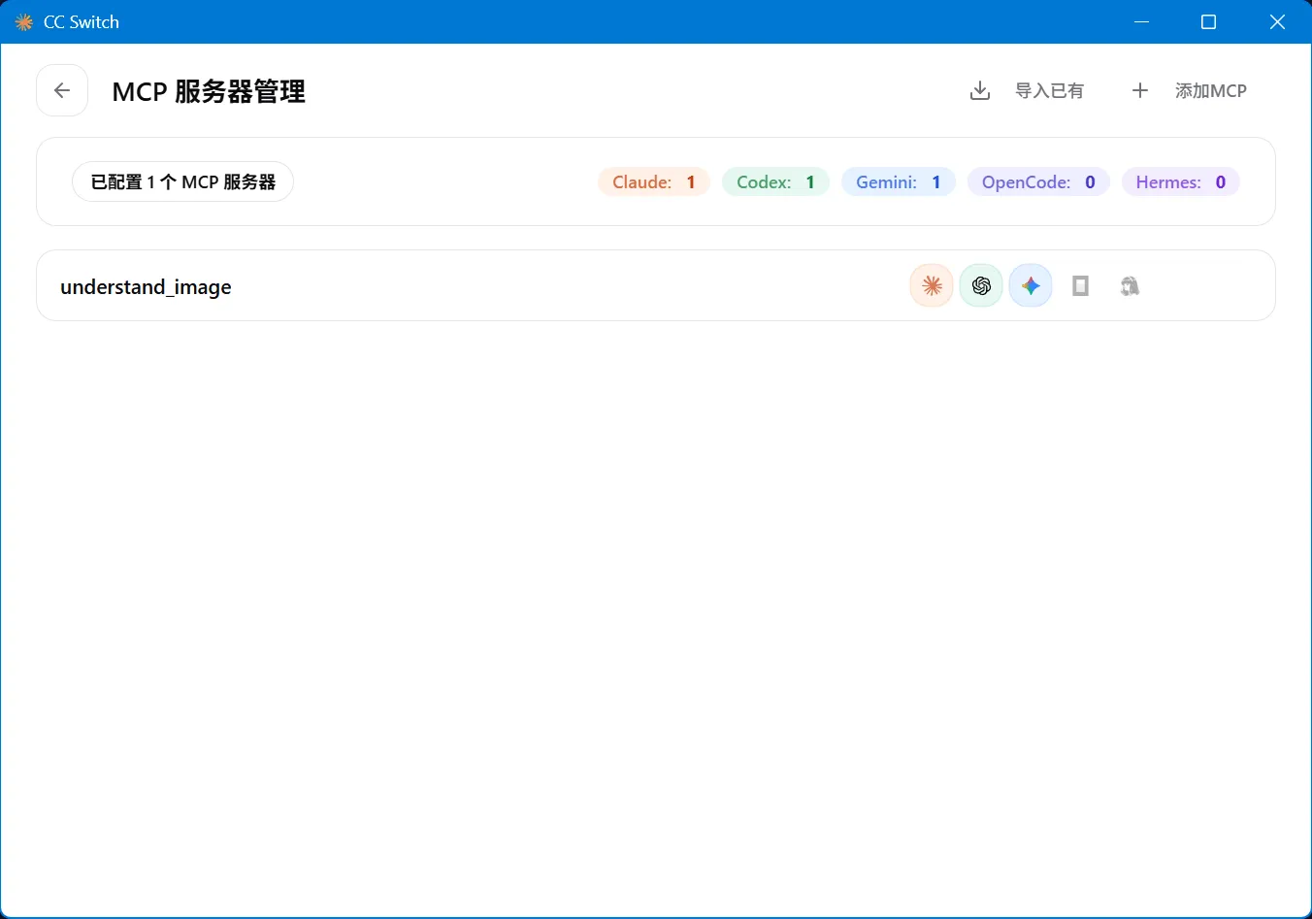Enable Hermes icon for understand_image server
This screenshot has height=919, width=1312.
[x=1130, y=285]
